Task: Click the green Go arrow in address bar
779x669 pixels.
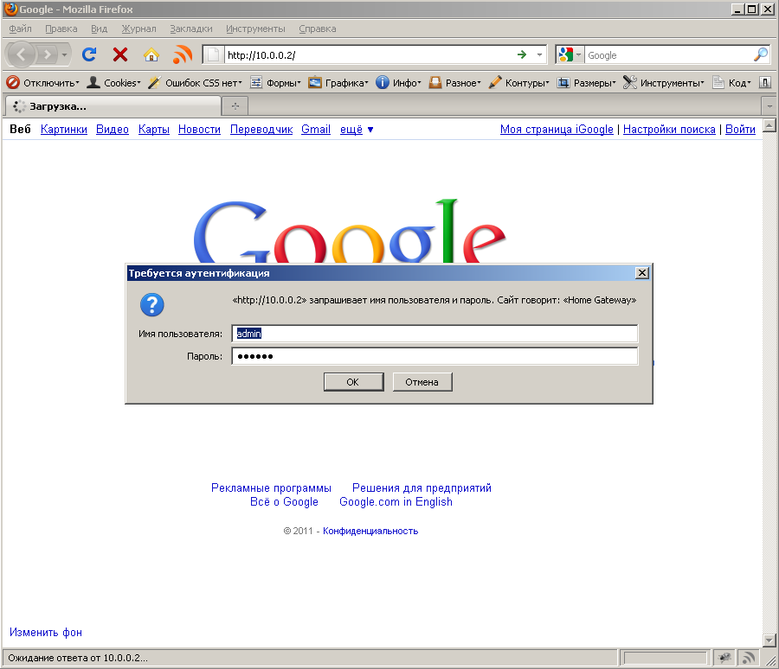Action: [x=522, y=54]
